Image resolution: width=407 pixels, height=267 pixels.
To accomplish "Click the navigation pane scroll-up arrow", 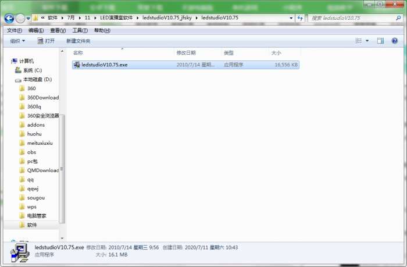I will point(62,51).
